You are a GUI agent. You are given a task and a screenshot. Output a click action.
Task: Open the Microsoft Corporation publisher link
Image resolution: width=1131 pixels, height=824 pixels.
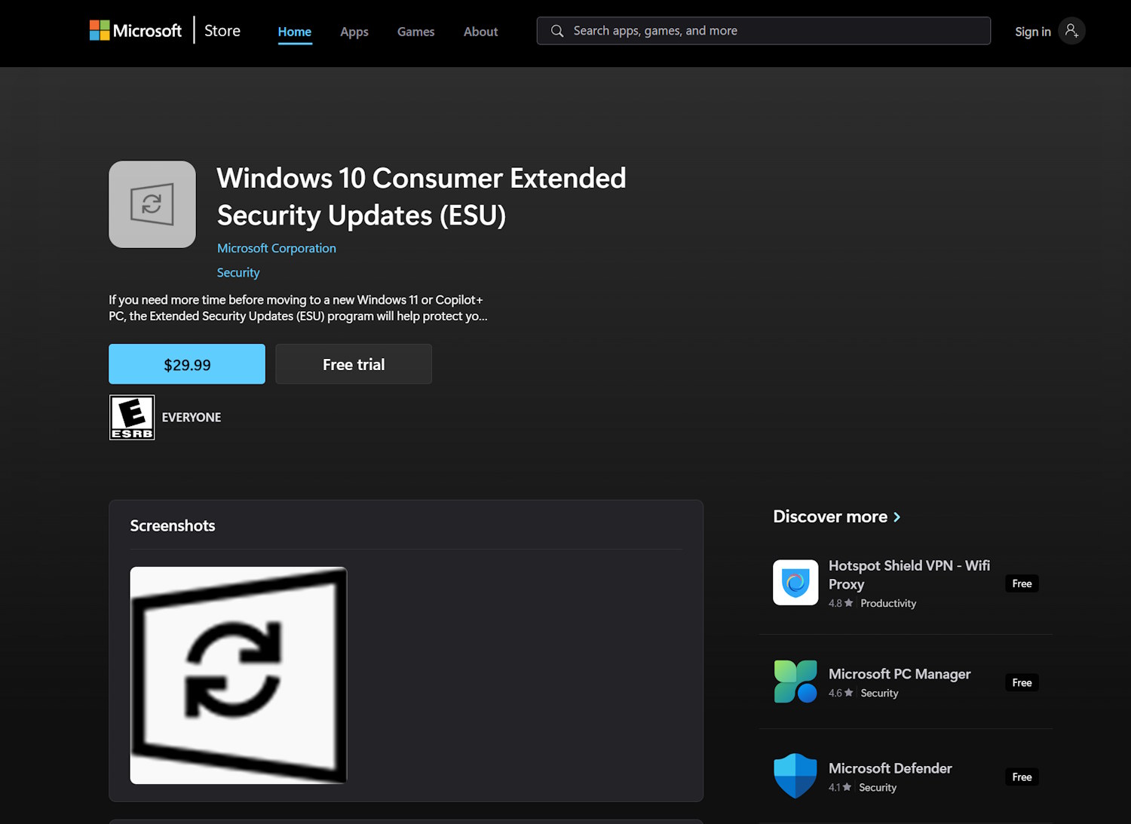pos(276,247)
